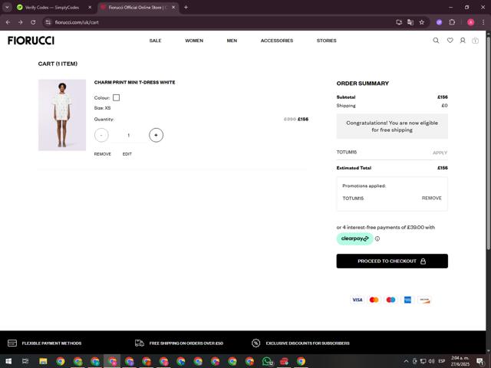Viewport: 491px width, 368px height.
Task: Click the site info icon in address bar
Action: tap(48, 22)
